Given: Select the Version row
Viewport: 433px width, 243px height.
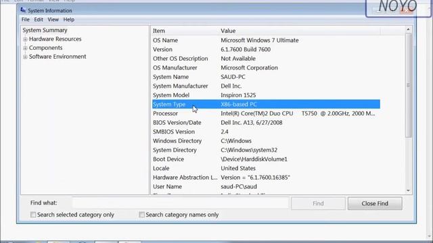Looking at the screenshot, I should (x=266, y=49).
